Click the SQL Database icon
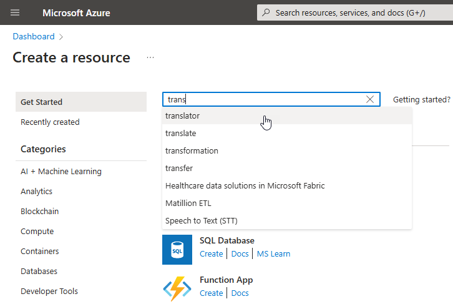 pos(177,250)
